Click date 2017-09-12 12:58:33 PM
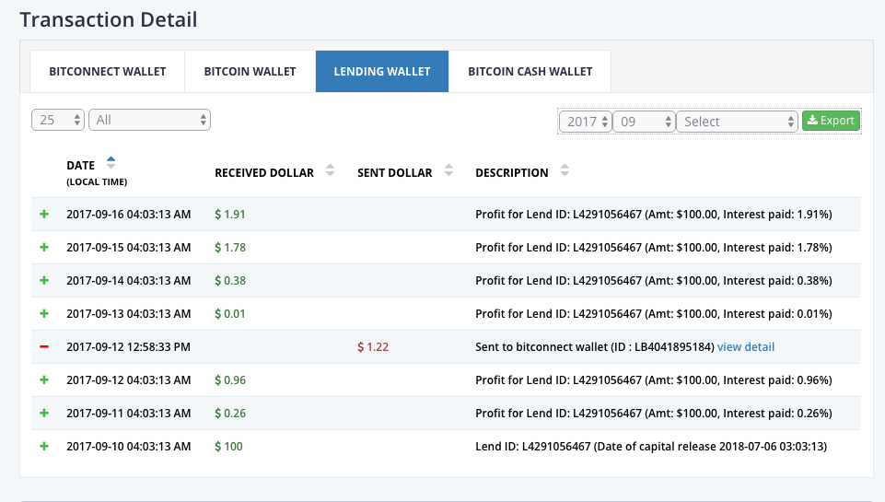Screen dimensions: 885x502 coord(129,346)
